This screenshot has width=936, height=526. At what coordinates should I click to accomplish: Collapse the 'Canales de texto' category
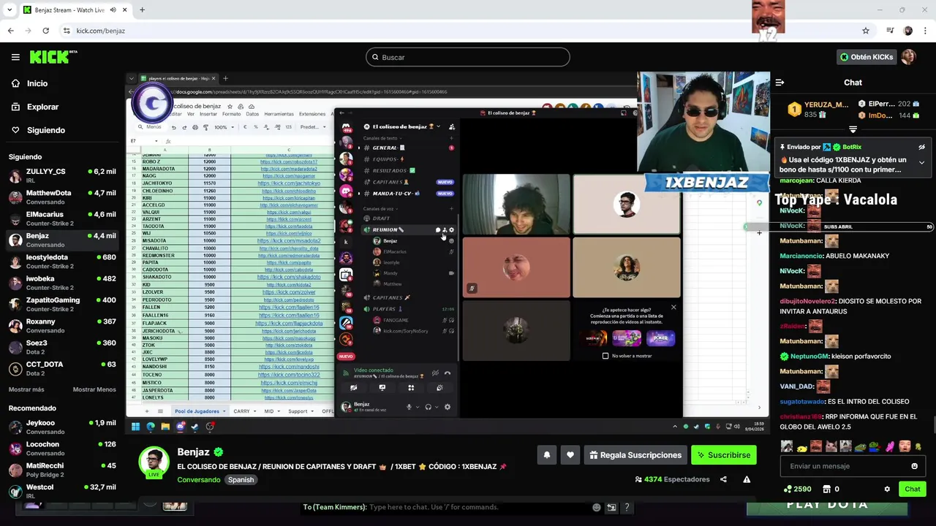click(382, 138)
